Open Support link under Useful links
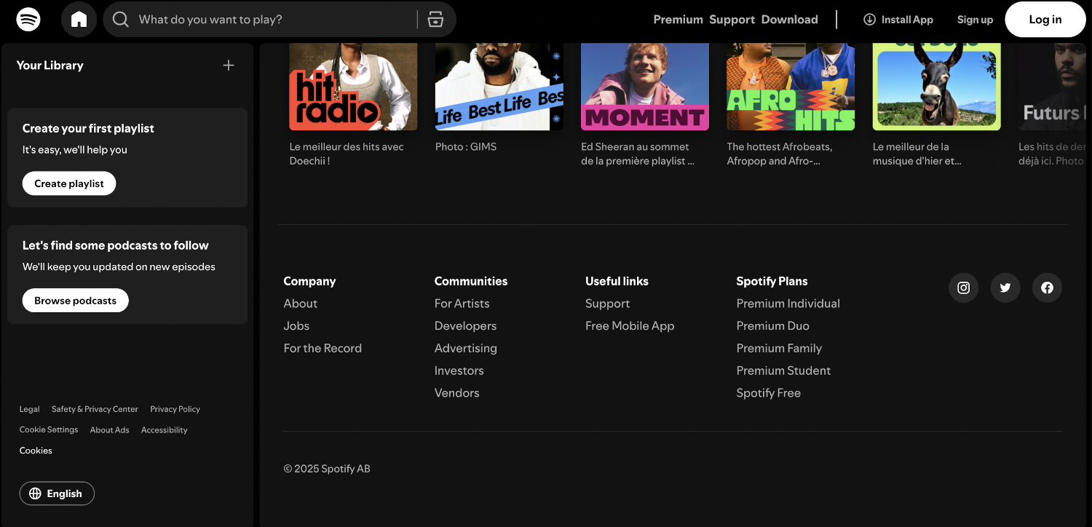The height and width of the screenshot is (527, 1092). pos(607,304)
